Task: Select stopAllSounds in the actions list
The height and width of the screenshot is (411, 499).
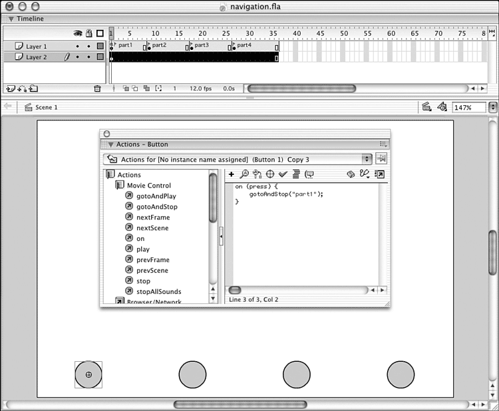Action: coord(159,292)
